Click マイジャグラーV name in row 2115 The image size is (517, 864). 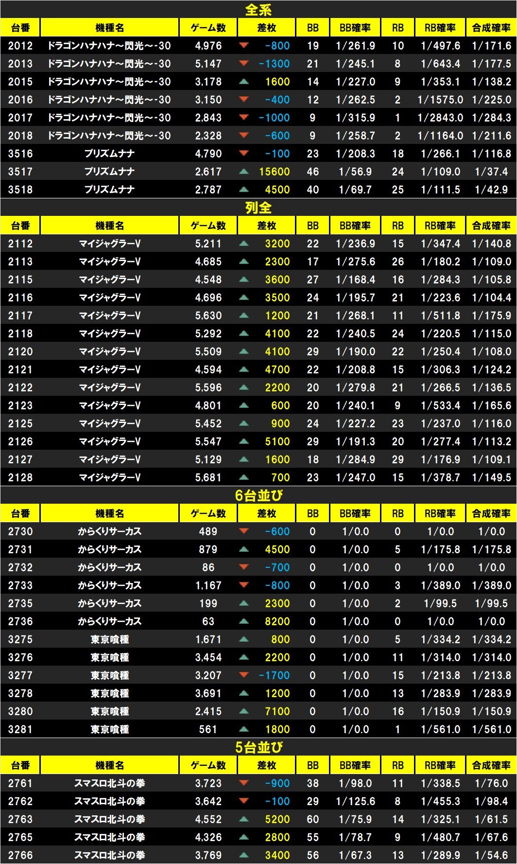click(x=110, y=280)
